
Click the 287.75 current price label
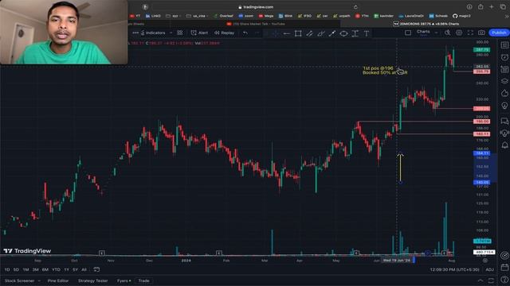click(x=481, y=50)
